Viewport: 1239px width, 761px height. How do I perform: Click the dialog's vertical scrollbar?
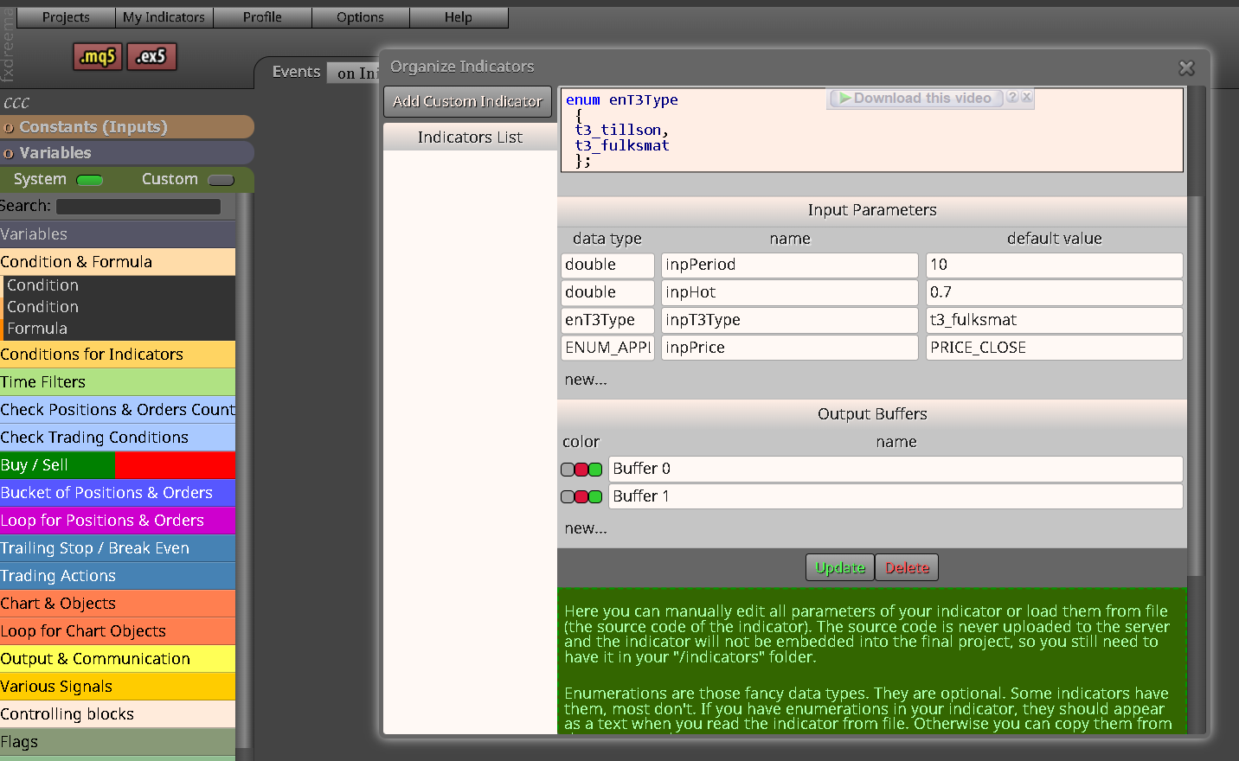pos(1196,385)
